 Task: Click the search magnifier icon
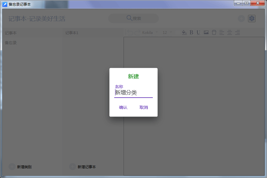(x=129, y=18)
